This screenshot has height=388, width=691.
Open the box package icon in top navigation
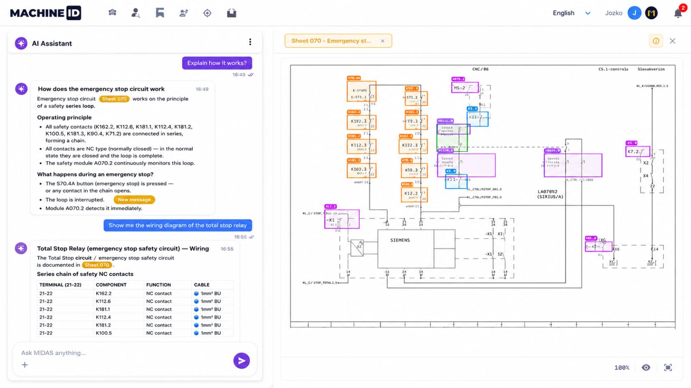point(231,13)
